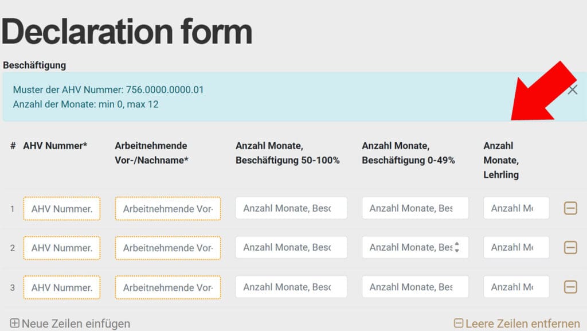Remove row 3 with minus icon
This screenshot has width=587, height=331.
570,287
